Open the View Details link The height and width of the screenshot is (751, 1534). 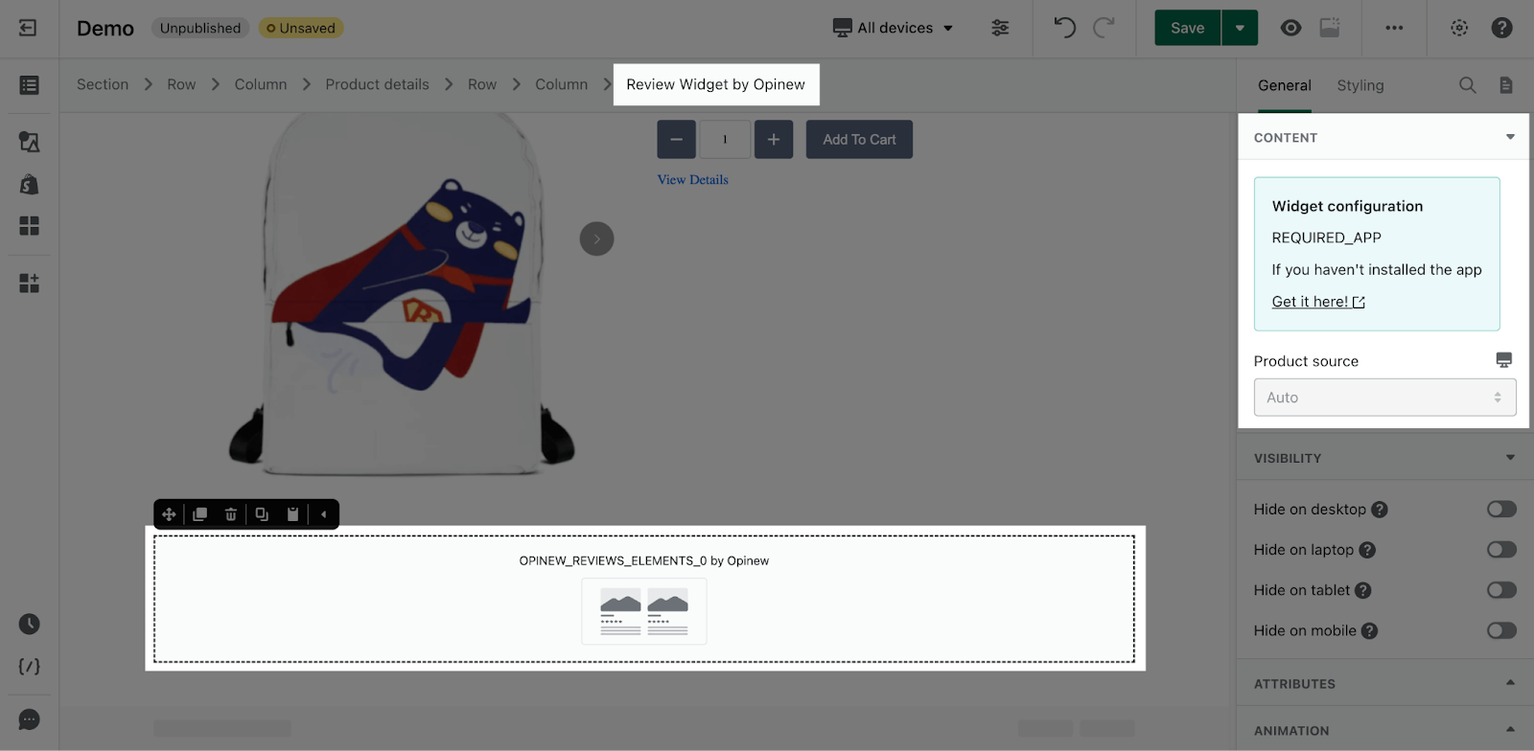pyautogui.click(x=692, y=179)
